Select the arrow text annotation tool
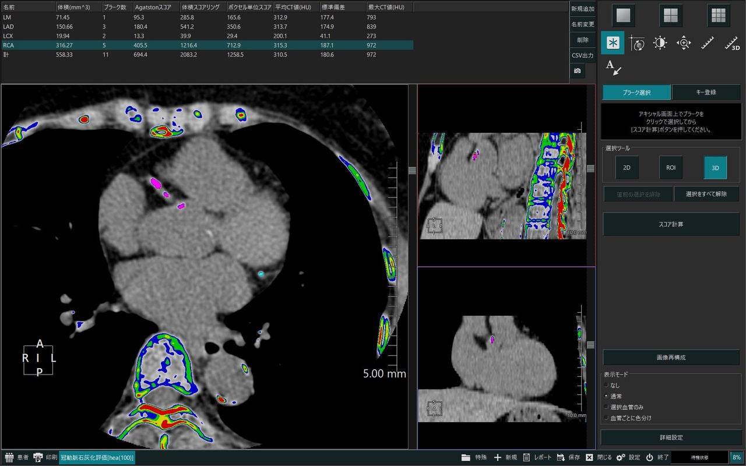Image resolution: width=746 pixels, height=466 pixels. coord(613,68)
